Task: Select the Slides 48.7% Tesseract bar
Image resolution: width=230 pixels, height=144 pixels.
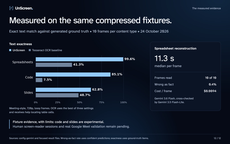Action: pyautogui.click(x=57, y=95)
